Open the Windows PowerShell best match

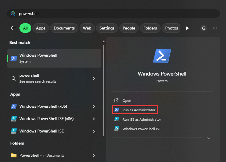coord(54,58)
